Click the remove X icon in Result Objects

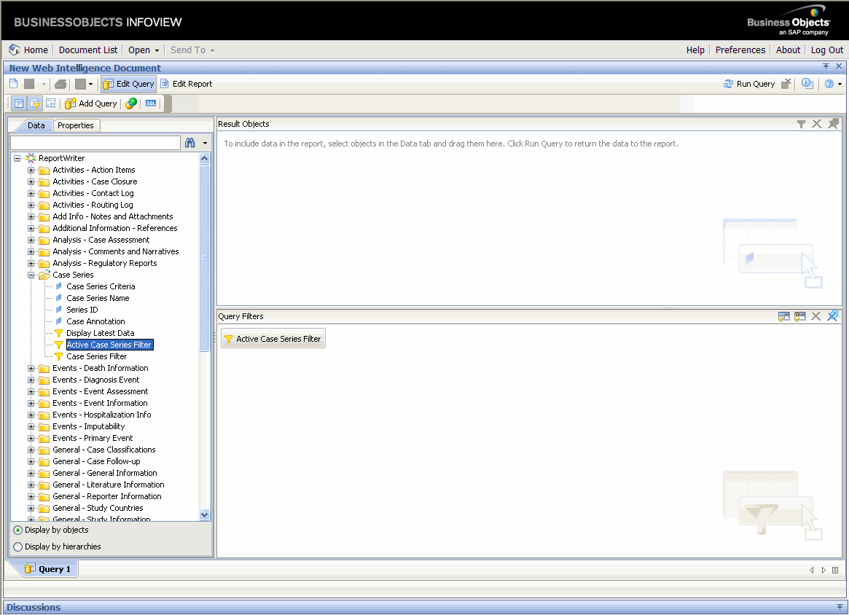[816, 124]
